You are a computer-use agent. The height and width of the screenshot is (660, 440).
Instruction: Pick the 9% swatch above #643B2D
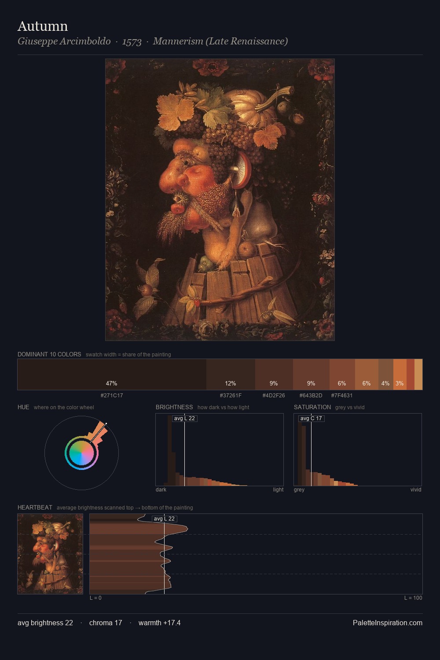click(311, 374)
